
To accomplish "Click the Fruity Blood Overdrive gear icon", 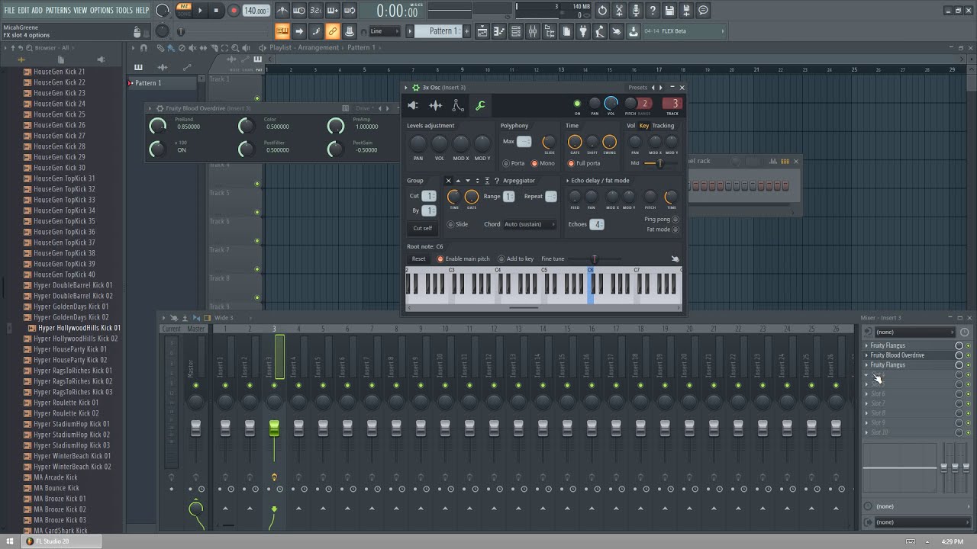I will (x=160, y=108).
